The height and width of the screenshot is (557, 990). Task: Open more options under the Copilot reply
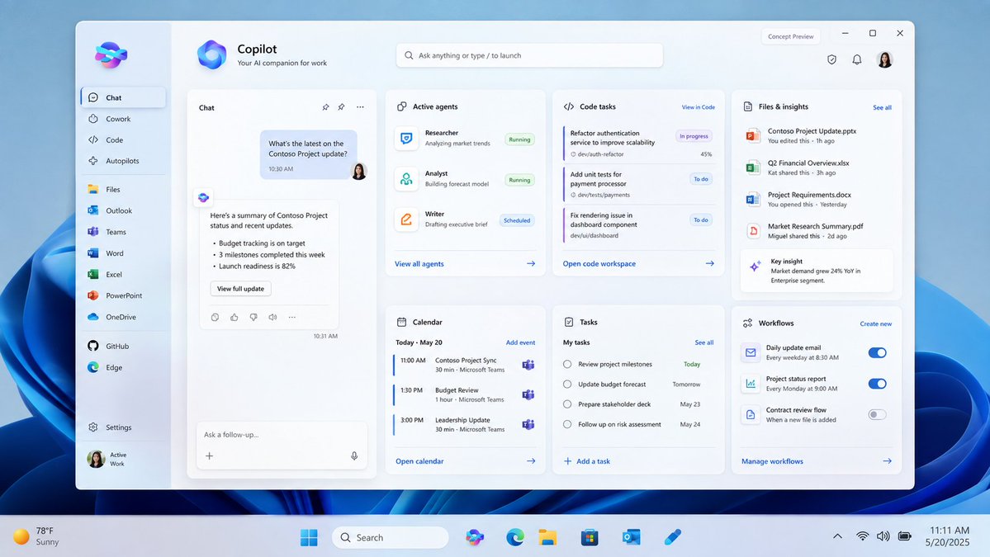click(x=291, y=318)
